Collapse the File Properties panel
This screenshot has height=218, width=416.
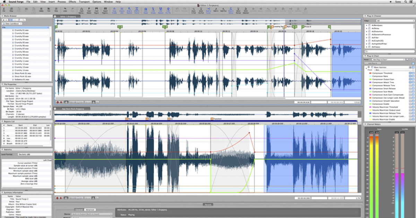click(2, 84)
